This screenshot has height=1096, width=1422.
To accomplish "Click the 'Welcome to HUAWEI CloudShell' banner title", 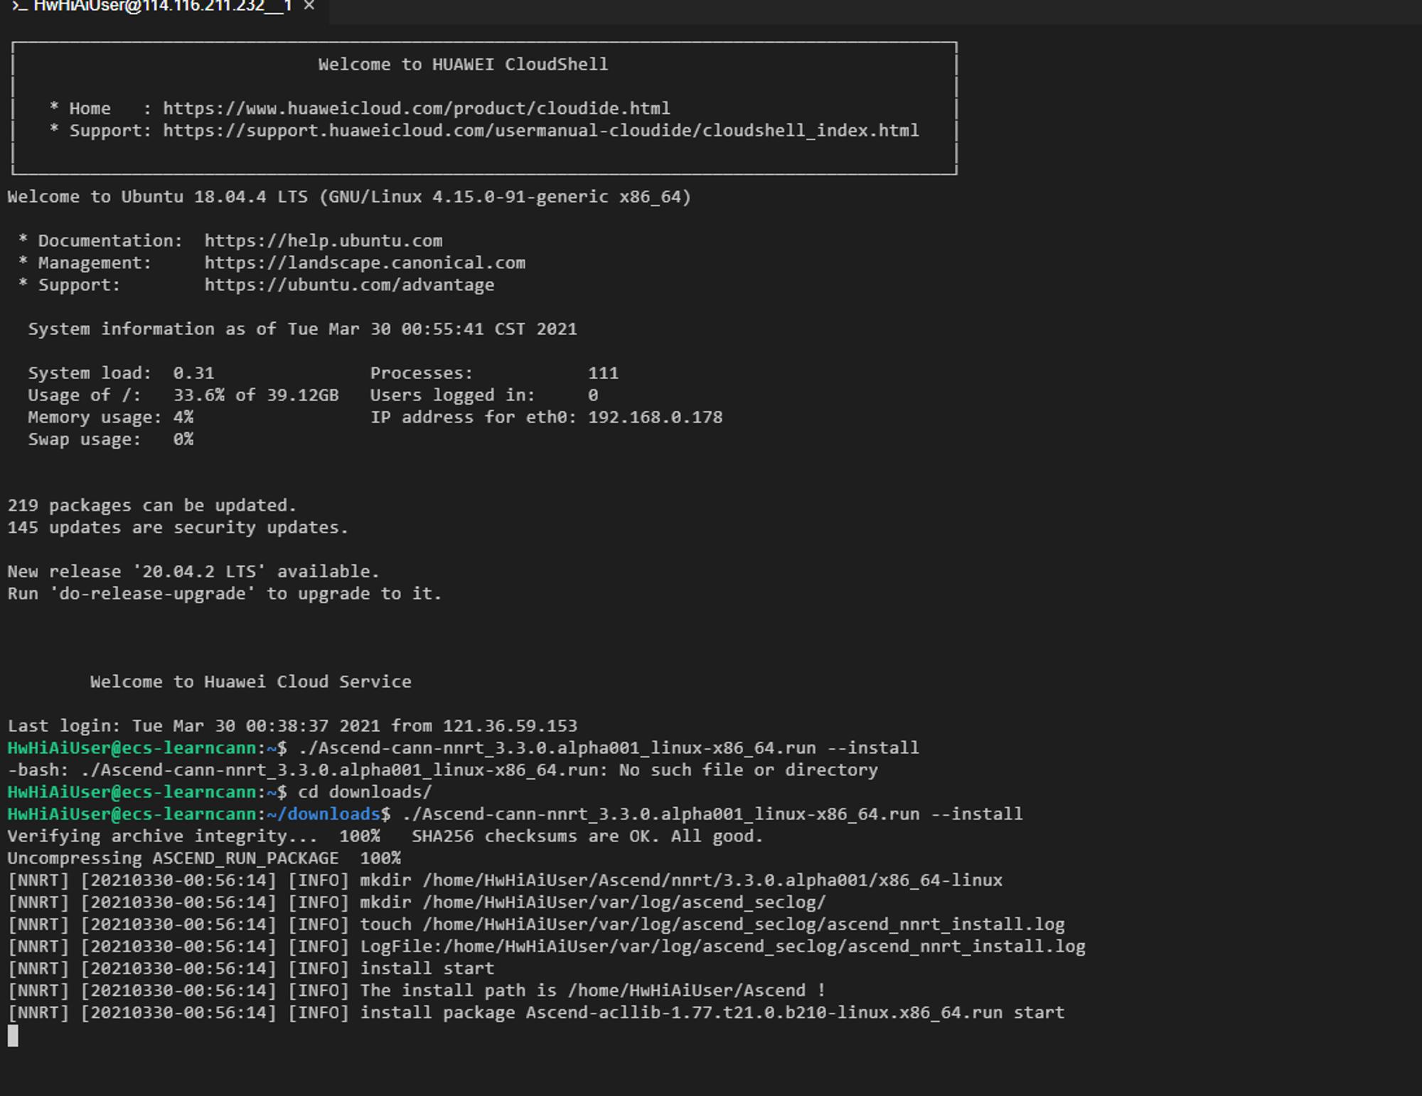I will (463, 64).
